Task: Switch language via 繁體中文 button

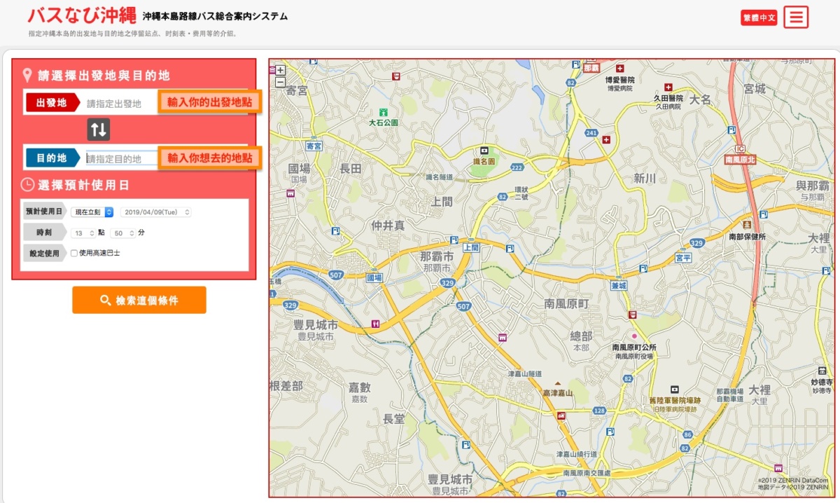Action: [759, 18]
